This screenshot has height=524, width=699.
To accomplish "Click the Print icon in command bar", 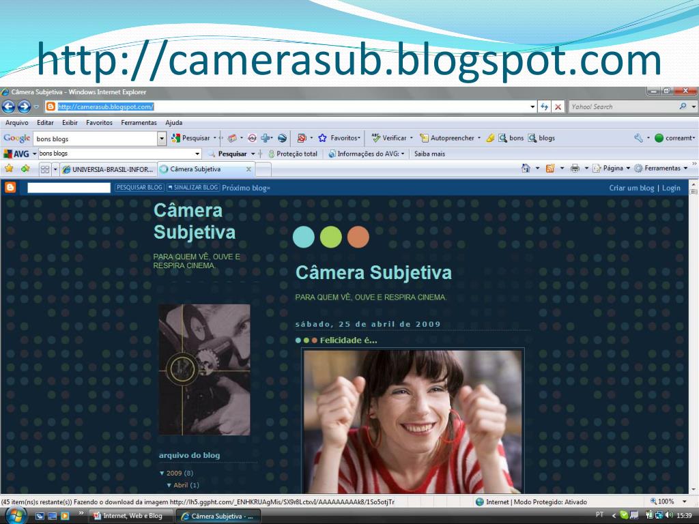I will coord(575,168).
